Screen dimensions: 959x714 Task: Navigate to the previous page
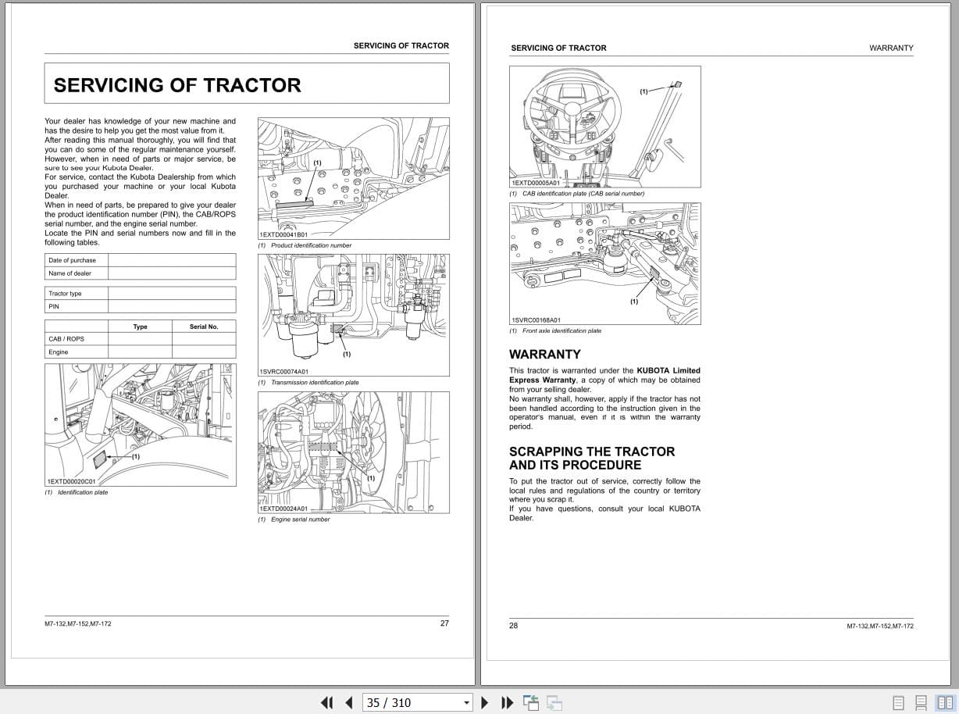point(349,702)
